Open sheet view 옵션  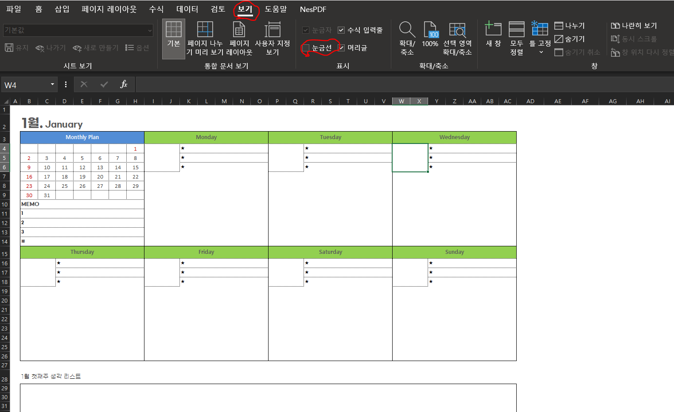coord(137,48)
